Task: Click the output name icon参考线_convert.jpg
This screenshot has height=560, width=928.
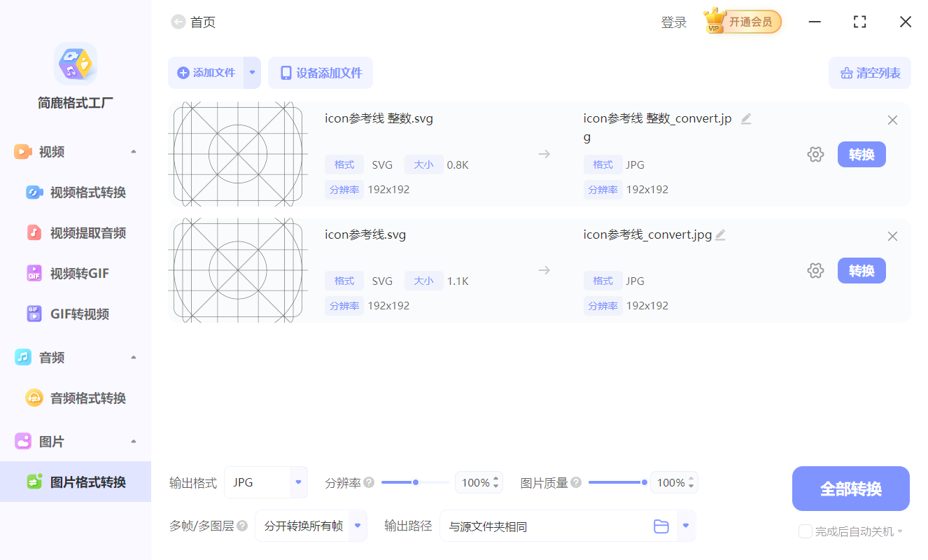Action: [647, 235]
